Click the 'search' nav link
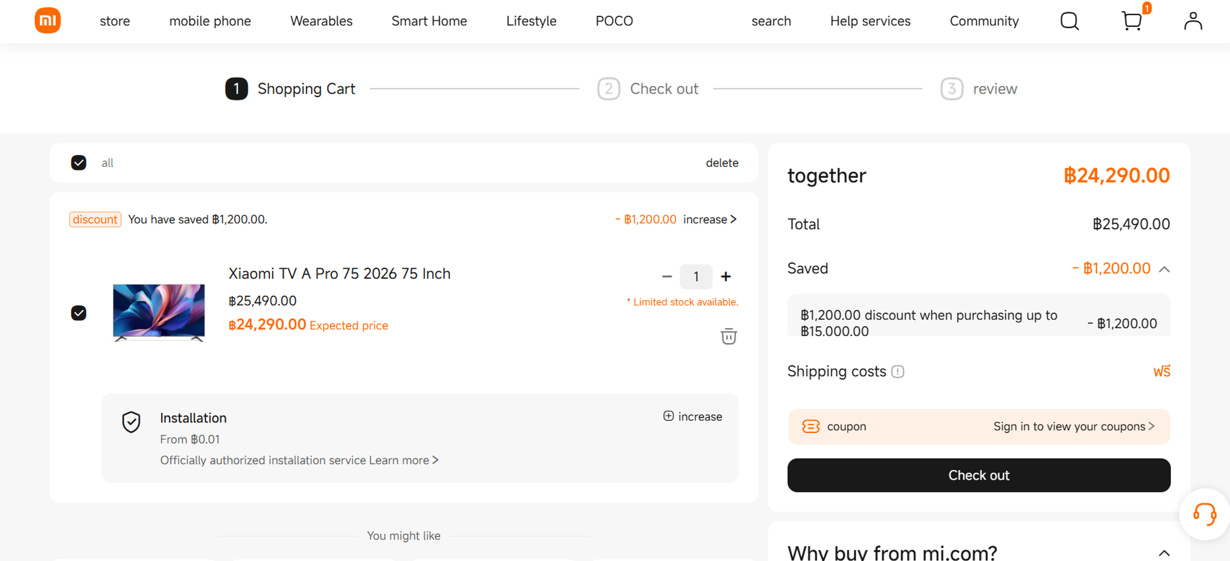The image size is (1230, 561). coord(771,21)
